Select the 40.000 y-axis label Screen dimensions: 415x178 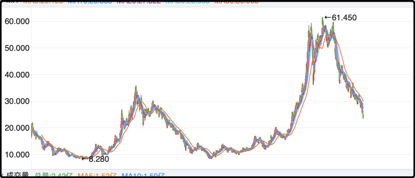[x=17, y=75]
